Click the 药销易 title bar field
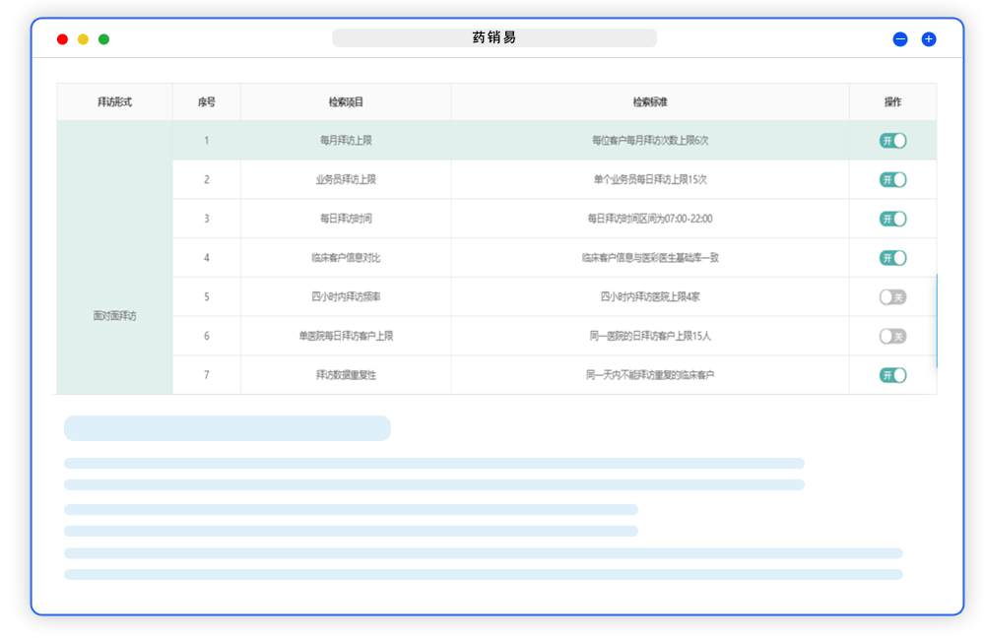The image size is (985, 640). click(493, 38)
